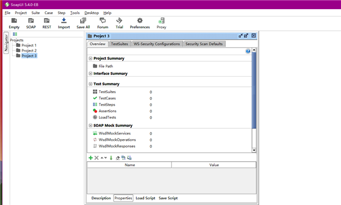Click the green plus add-property icon
This screenshot has height=205, width=341.
[91, 158]
